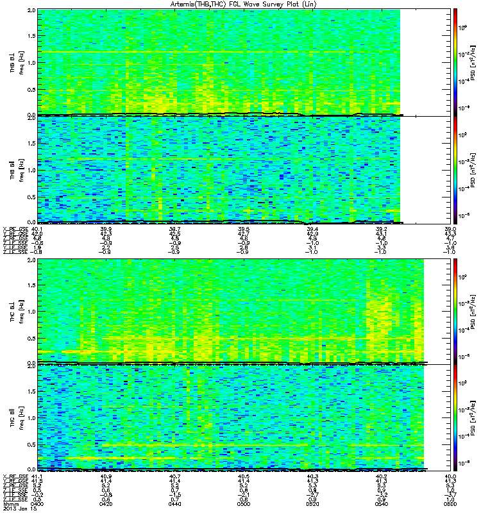The image size is (481, 513).
Task: Click the THB X_RE_GSE value '39.9'
Action: click(x=106, y=229)
